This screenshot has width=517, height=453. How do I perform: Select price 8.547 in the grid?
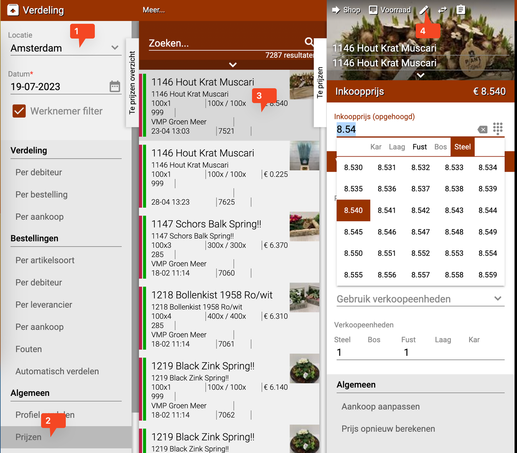point(420,232)
